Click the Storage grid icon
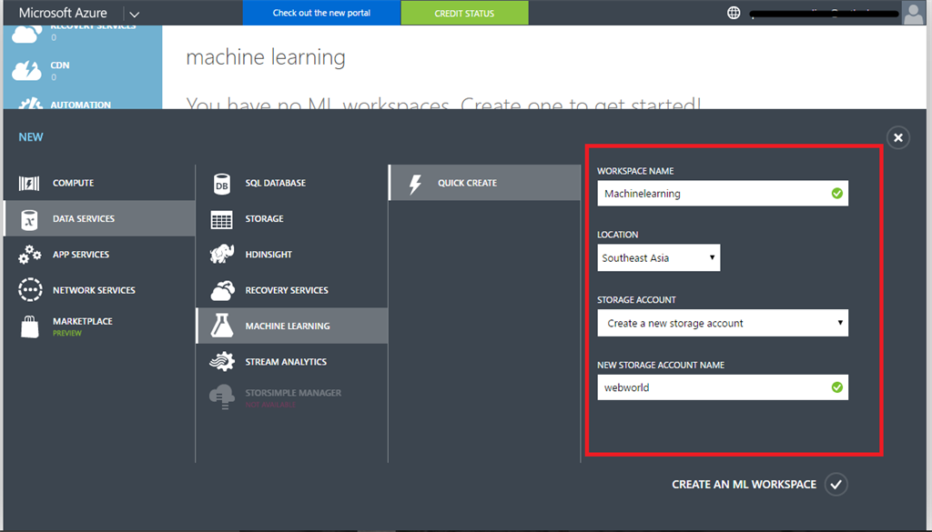This screenshot has width=932, height=532. tap(222, 220)
